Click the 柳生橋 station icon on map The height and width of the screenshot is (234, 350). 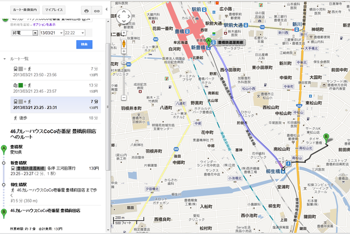[x=283, y=171]
